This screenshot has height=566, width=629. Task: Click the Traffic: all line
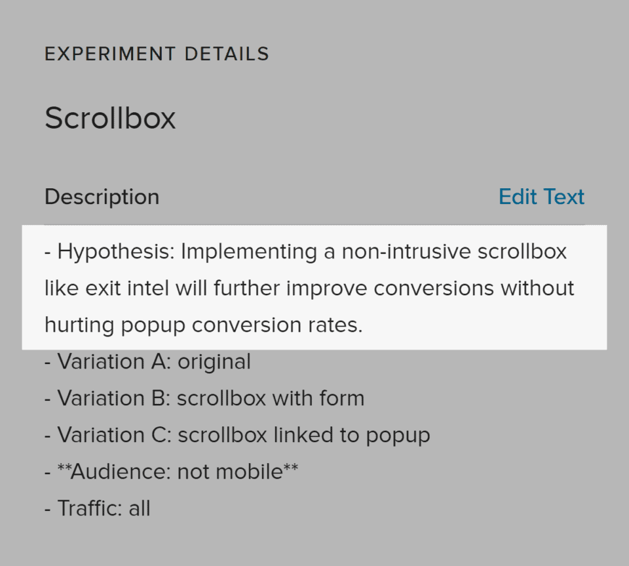98,508
